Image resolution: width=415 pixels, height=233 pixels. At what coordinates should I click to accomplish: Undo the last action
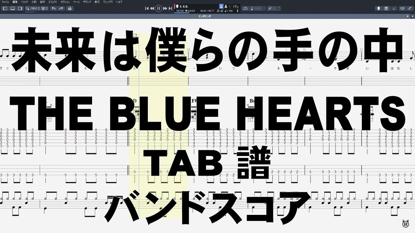54,8
